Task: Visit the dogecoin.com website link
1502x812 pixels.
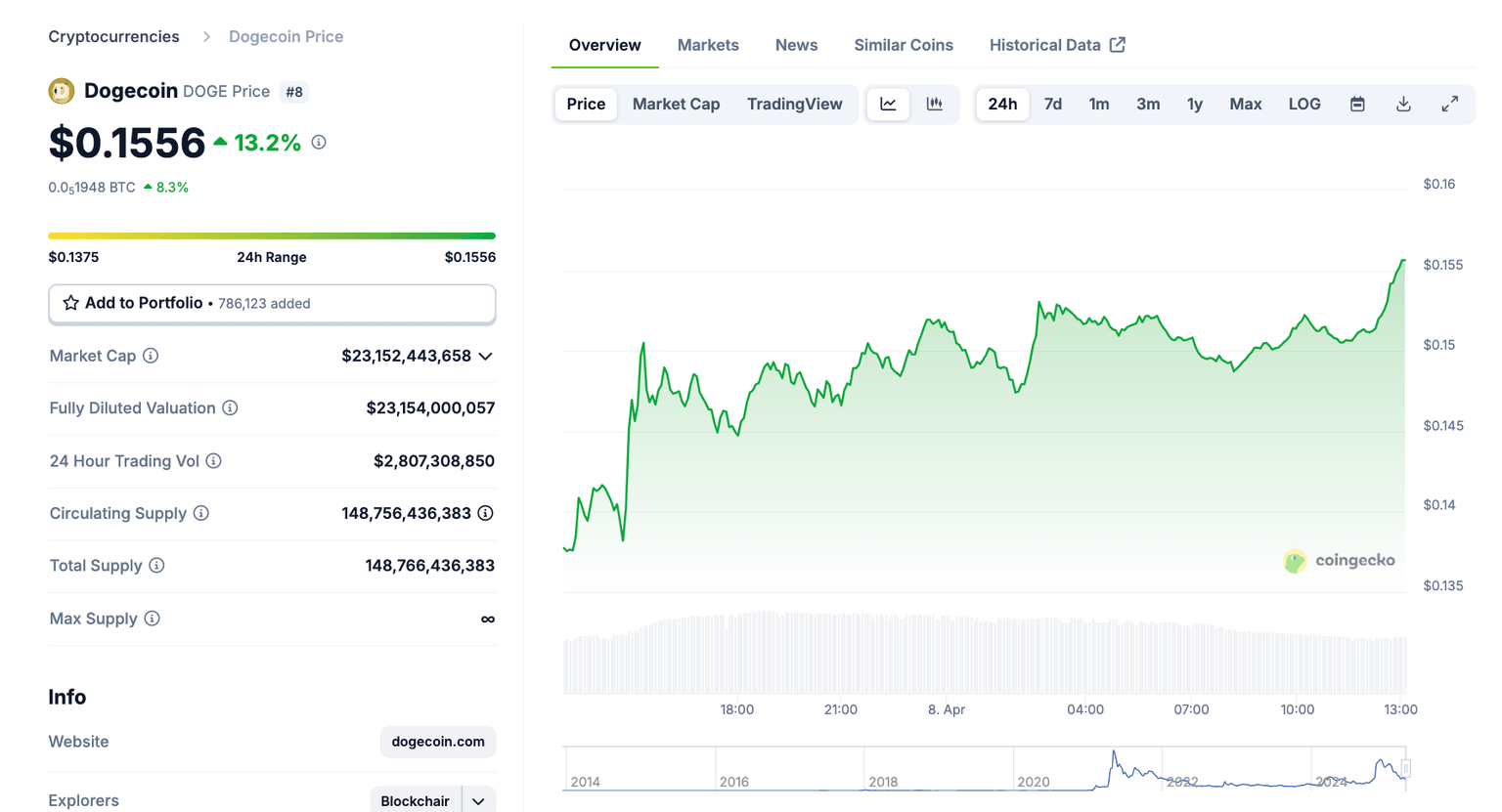Action: 437,742
